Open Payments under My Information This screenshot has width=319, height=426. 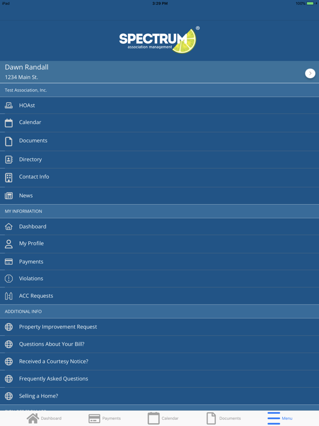pos(159,262)
